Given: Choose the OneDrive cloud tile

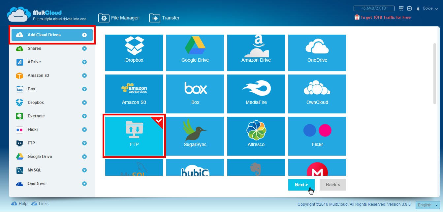Looking at the screenshot, I should 317,53.
